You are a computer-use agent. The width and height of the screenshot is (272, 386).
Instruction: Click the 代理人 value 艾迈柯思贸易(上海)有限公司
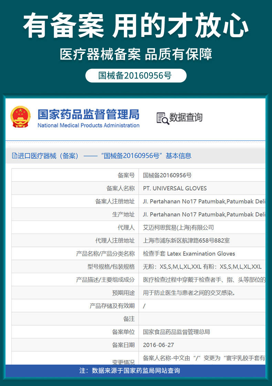pos(178,228)
